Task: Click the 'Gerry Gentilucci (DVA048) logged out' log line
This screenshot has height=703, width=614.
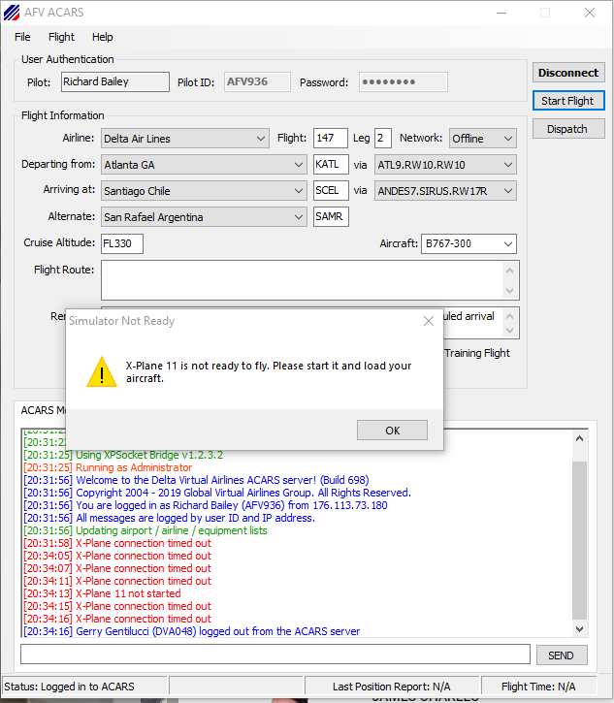Action: [x=191, y=631]
